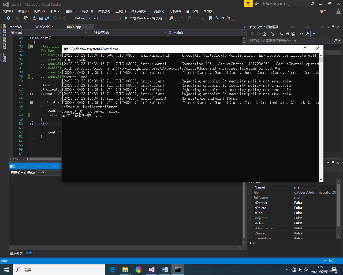Open Microsoft Edge from the taskbar
Image resolution: width=343 pixels, height=275 pixels.
113,270
